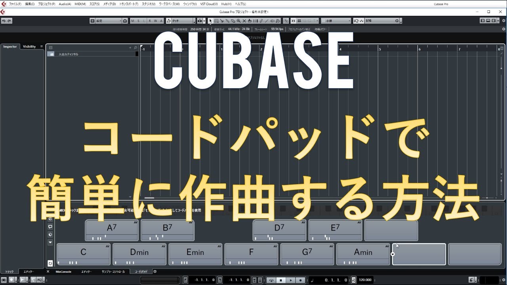507x285 pixels.
Task: Click the lower zone close X button
Action: (x=48, y=272)
